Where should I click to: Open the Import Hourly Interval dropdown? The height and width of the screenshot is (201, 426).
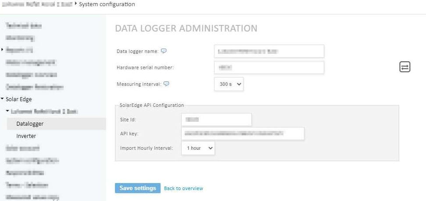(198, 148)
